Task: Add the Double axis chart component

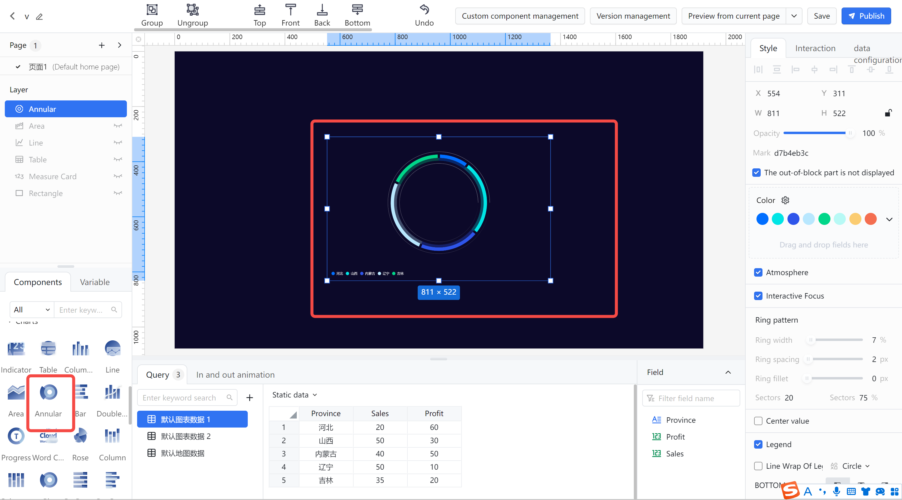Action: tap(112, 400)
